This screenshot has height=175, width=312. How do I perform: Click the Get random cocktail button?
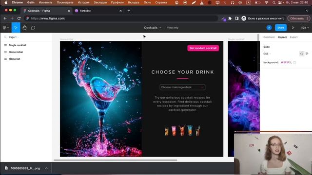pos(203,48)
